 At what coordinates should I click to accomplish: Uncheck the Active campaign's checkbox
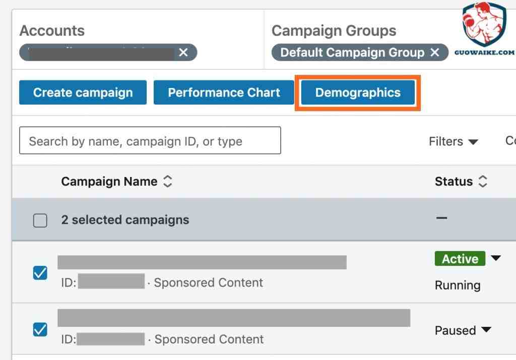coord(40,273)
